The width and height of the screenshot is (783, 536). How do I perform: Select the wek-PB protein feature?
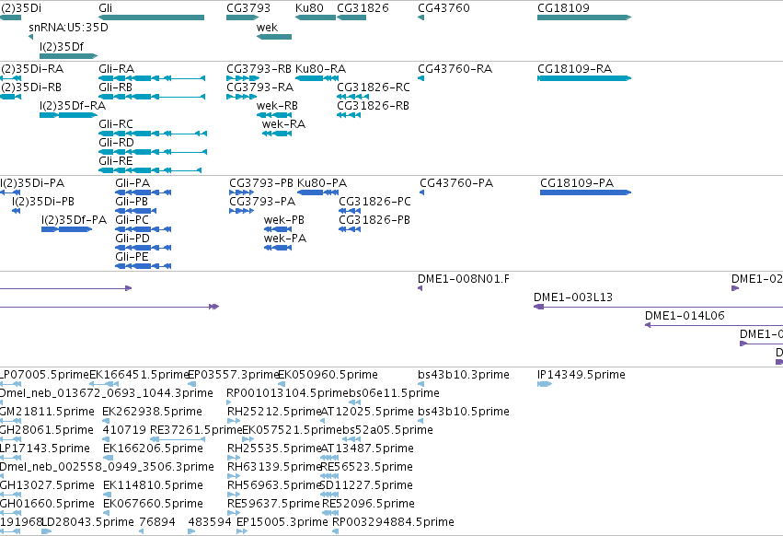coord(278,229)
